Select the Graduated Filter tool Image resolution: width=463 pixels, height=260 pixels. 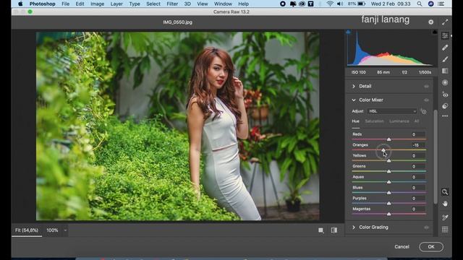point(445,71)
